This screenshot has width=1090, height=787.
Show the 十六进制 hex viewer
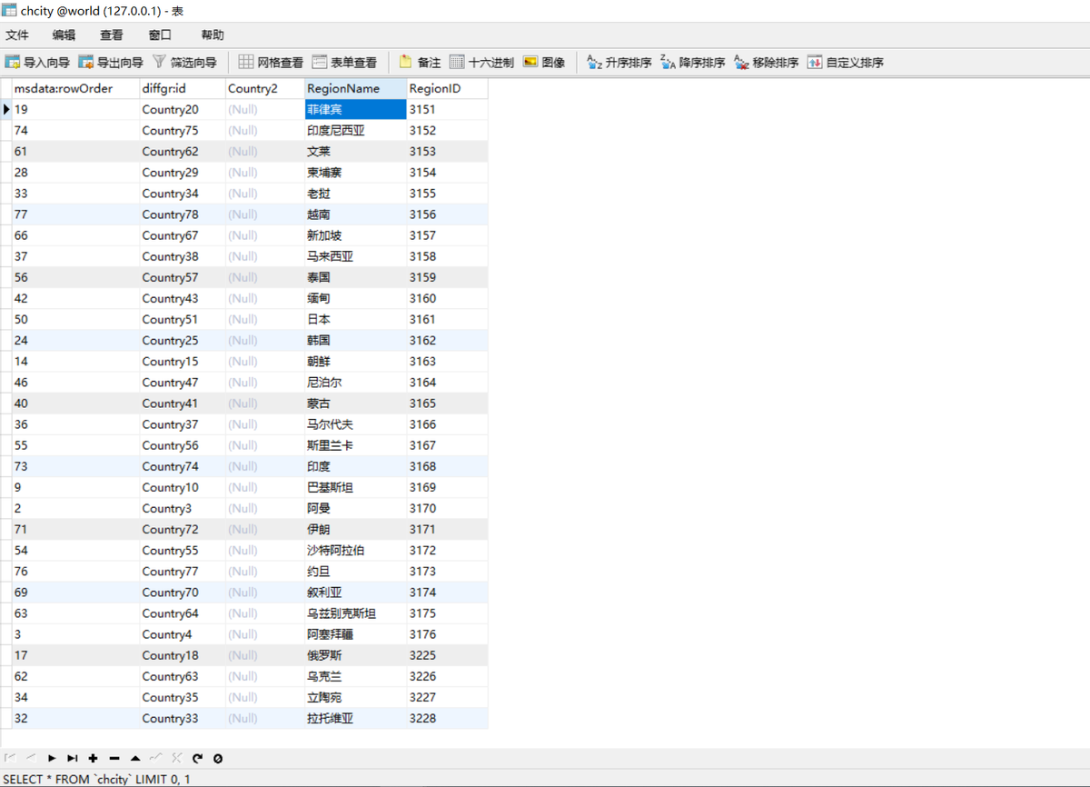(x=481, y=63)
